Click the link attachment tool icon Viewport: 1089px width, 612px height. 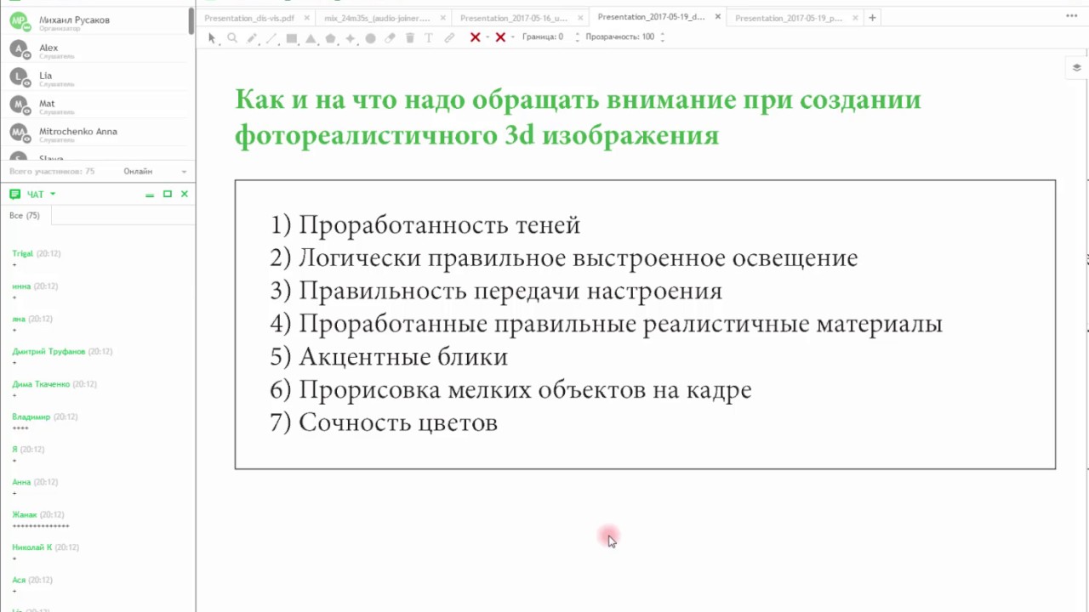point(449,37)
